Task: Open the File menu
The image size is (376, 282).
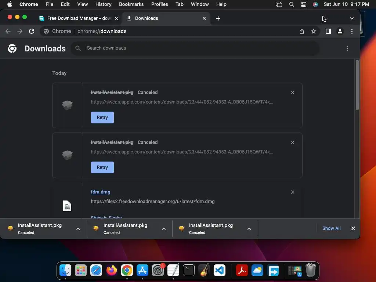Action: (50, 4)
